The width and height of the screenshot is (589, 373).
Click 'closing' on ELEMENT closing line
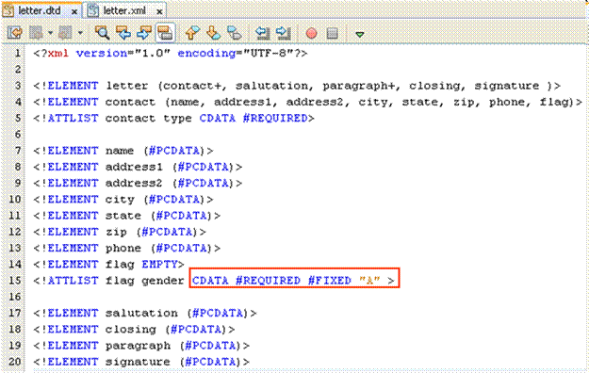130,330
